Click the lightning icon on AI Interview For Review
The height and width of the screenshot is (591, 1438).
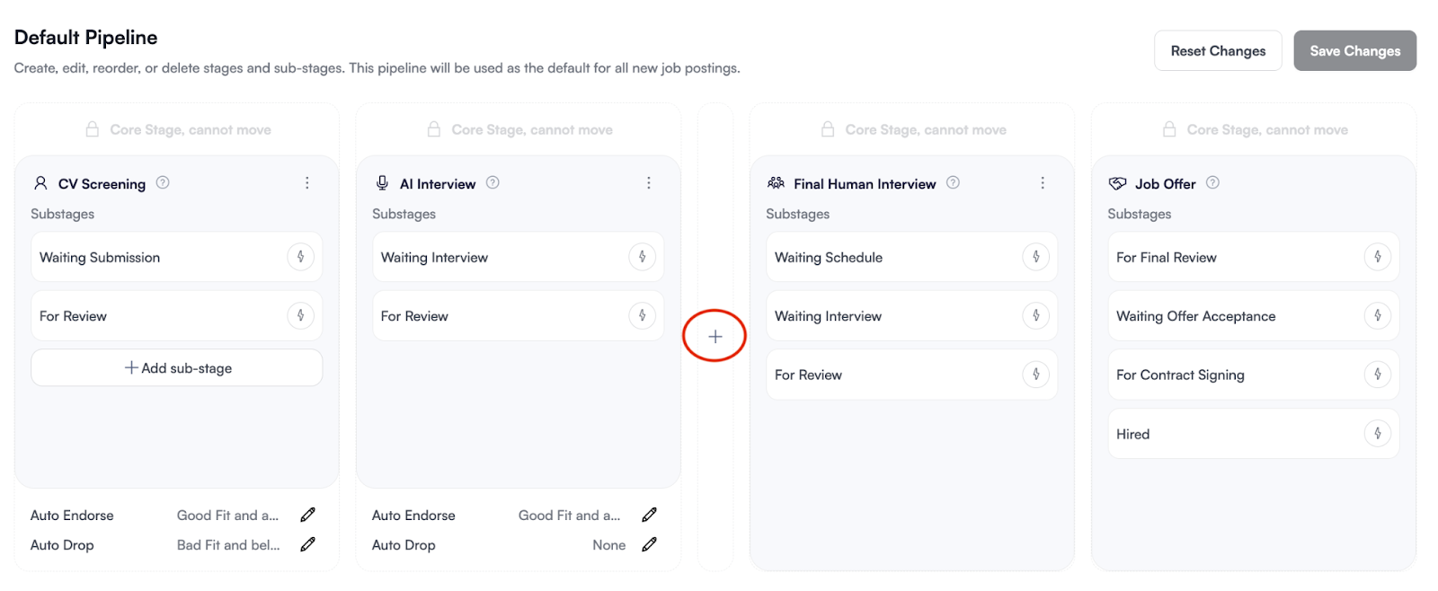click(642, 315)
